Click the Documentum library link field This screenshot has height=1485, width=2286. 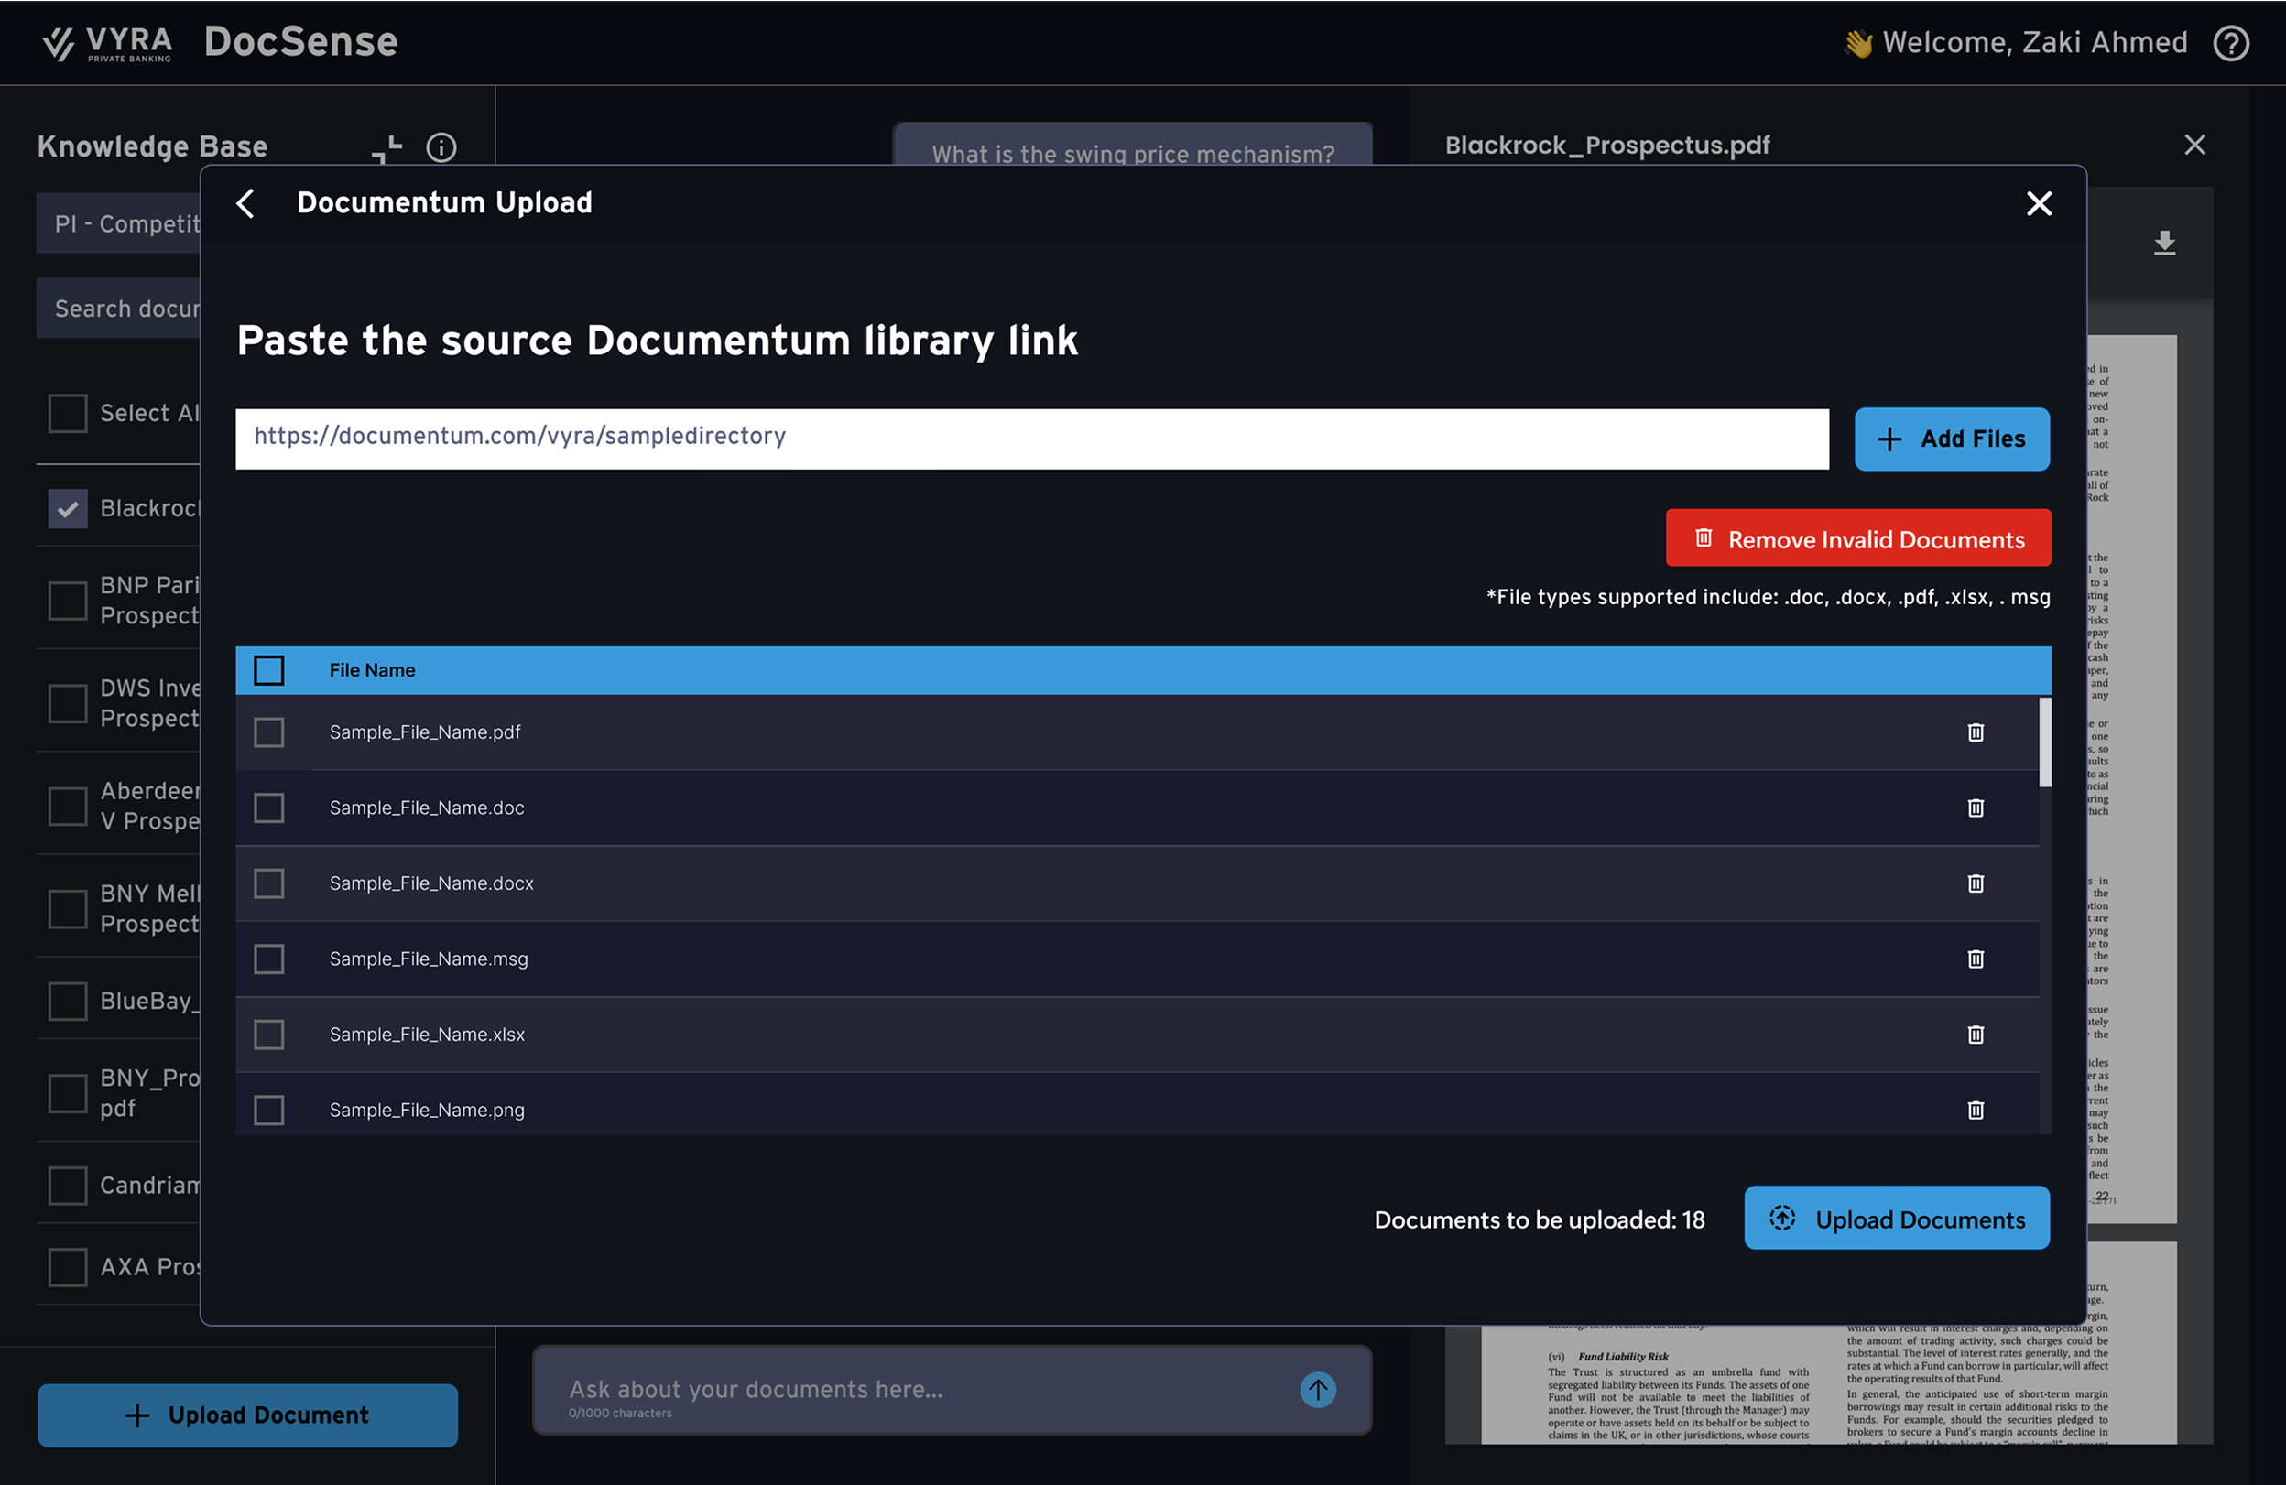tap(1031, 439)
